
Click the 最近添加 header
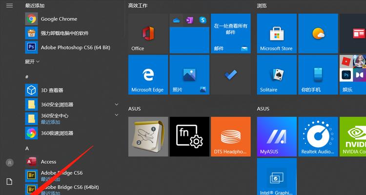tap(35, 5)
